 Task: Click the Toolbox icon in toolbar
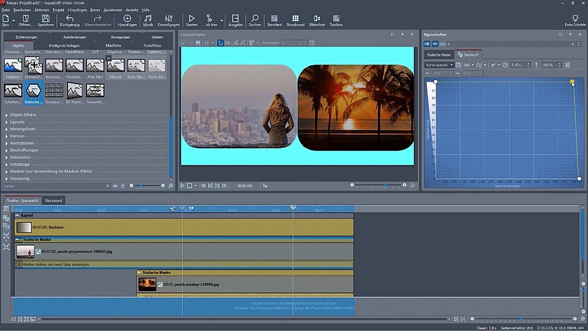336,19
